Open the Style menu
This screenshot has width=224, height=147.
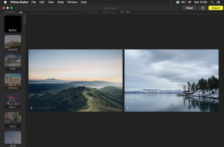(x=60, y=2)
